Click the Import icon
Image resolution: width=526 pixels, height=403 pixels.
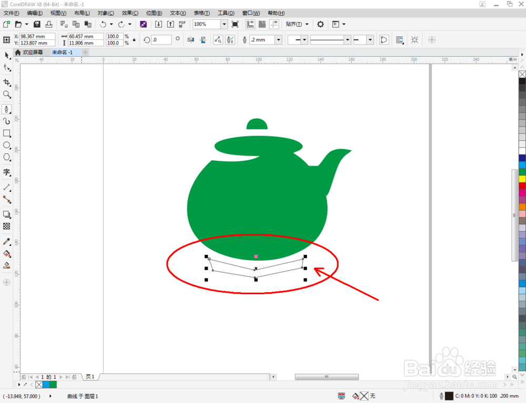click(158, 24)
